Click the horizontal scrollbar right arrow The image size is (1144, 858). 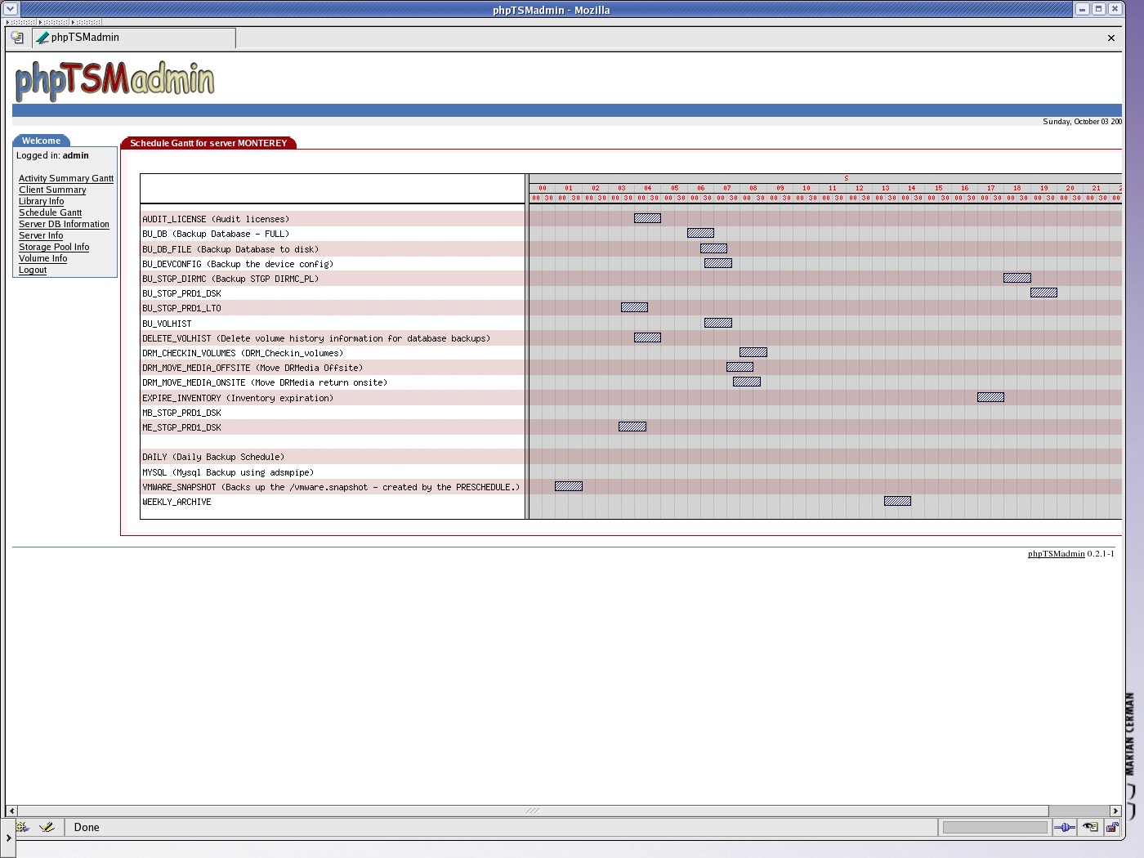click(x=1115, y=811)
